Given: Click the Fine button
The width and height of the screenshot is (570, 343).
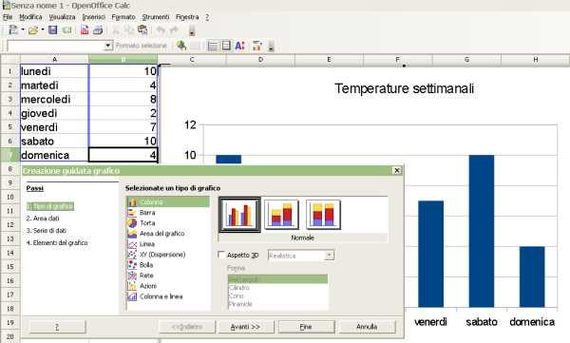Looking at the screenshot, I should [306, 327].
